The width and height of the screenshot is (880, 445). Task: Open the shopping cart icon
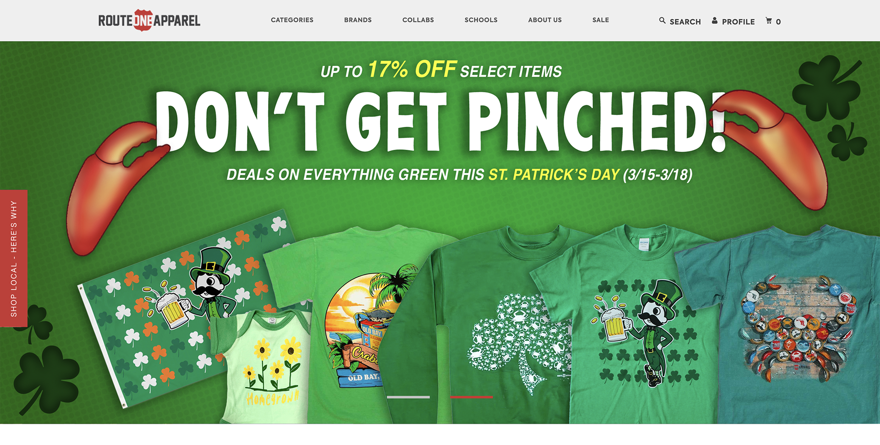tap(769, 21)
